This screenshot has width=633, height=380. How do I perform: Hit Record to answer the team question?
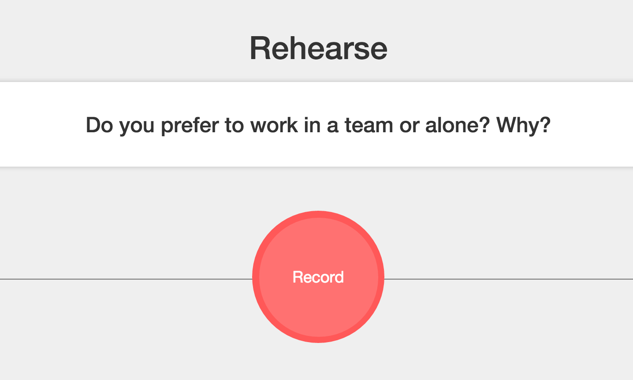click(x=318, y=277)
